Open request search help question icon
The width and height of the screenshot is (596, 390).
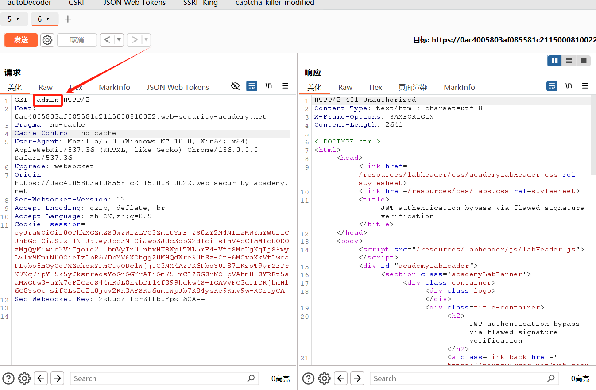point(8,378)
